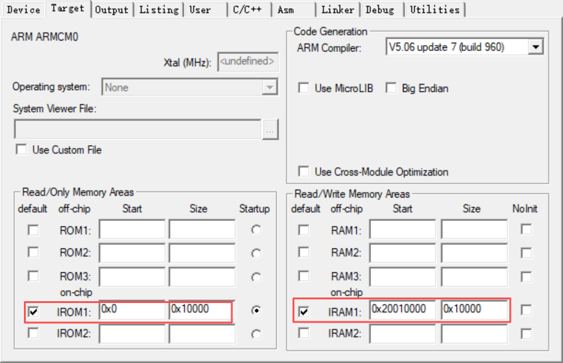The height and width of the screenshot is (363, 563).
Task: Uncheck the IRAM1 default checkbox
Action: [x=304, y=312]
